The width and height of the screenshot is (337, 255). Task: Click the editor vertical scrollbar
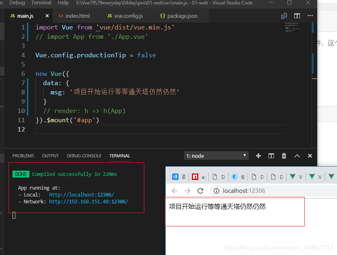point(314,85)
